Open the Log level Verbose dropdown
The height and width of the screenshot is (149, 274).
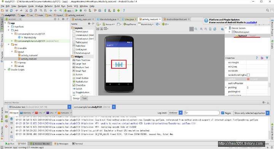tap(175, 113)
